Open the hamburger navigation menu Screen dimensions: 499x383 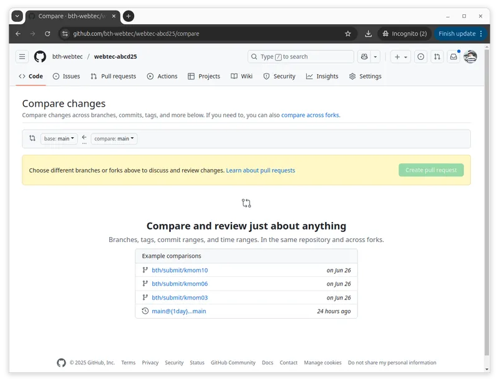[22, 57]
